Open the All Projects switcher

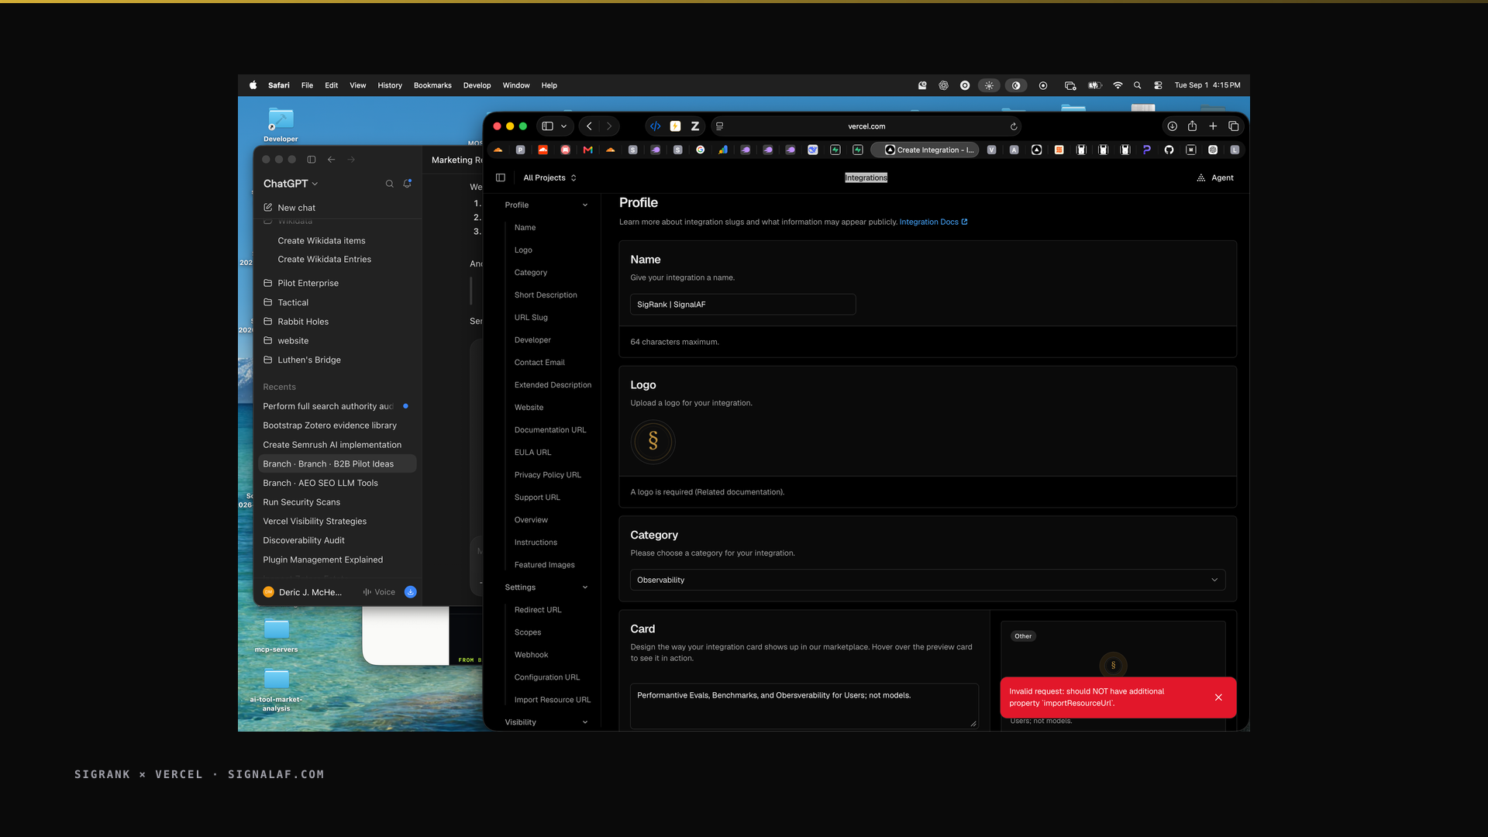(549, 177)
